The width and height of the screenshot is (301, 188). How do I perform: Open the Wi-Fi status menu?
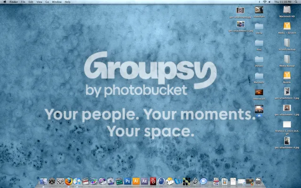point(265,2)
